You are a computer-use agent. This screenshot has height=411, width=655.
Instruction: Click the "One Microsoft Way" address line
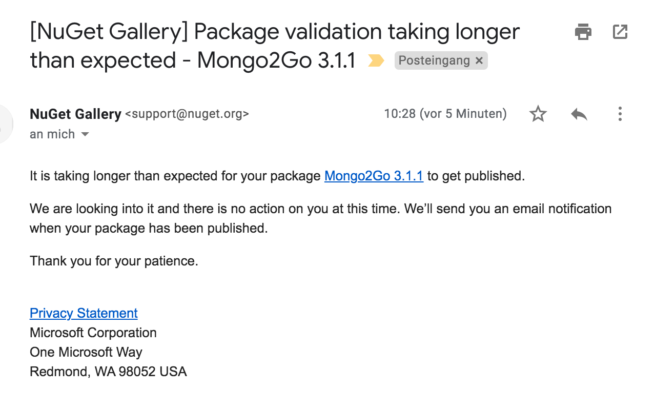click(x=86, y=352)
